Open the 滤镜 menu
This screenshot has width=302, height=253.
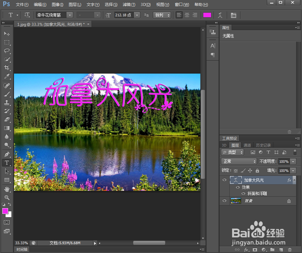tap(129, 5)
